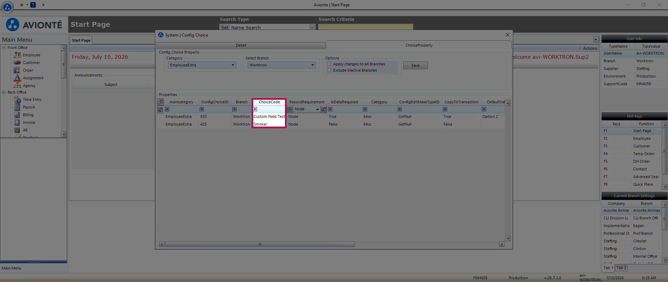Select the Chester branch row
Image resolution: width=668 pixels, height=282 pixels.
coord(632,241)
